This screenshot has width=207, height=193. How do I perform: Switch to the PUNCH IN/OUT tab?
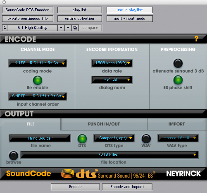point(104,124)
